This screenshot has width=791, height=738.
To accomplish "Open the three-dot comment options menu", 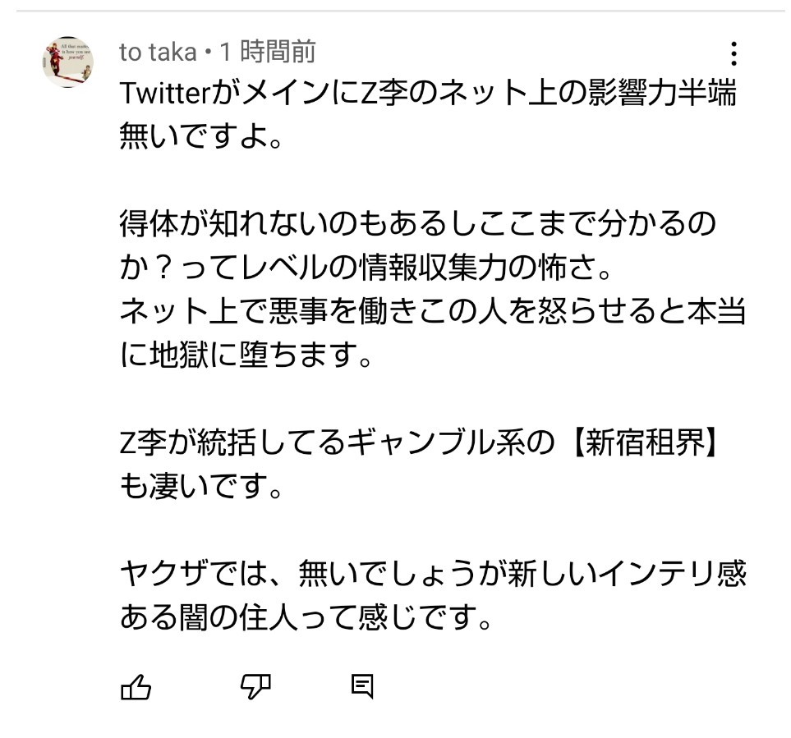I will coord(734,54).
